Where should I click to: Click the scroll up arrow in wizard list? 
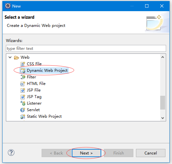(163, 57)
